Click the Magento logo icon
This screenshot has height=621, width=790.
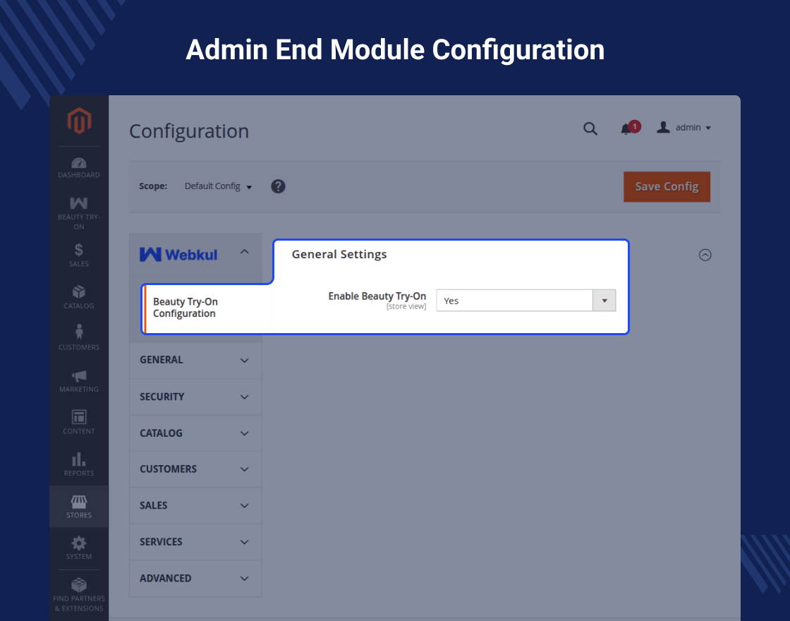79,121
